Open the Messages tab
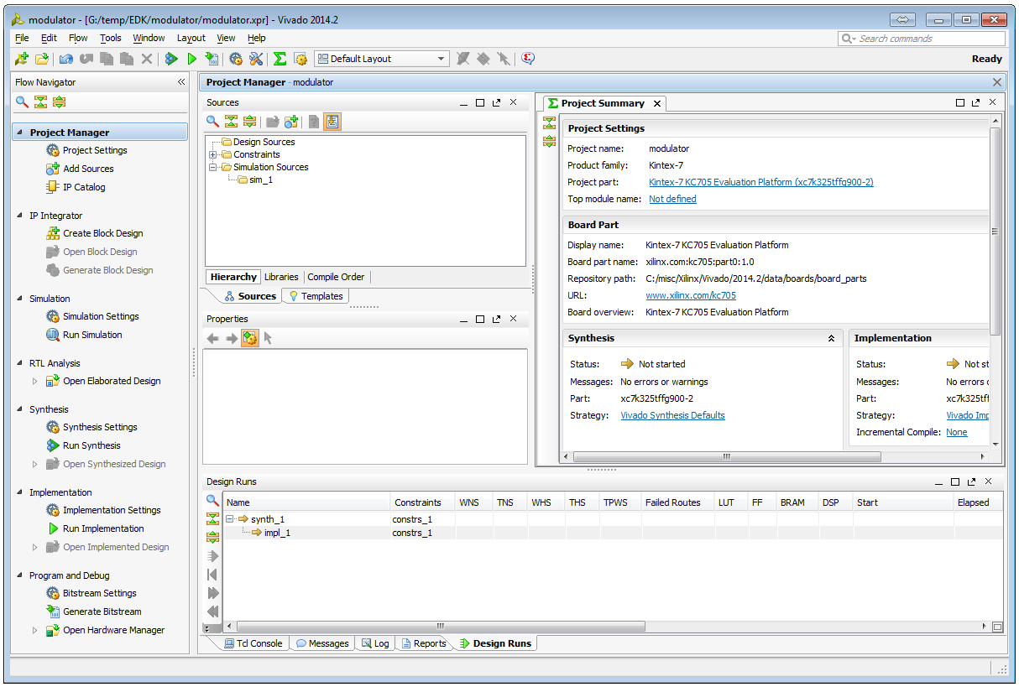1019x687 pixels. pos(321,643)
